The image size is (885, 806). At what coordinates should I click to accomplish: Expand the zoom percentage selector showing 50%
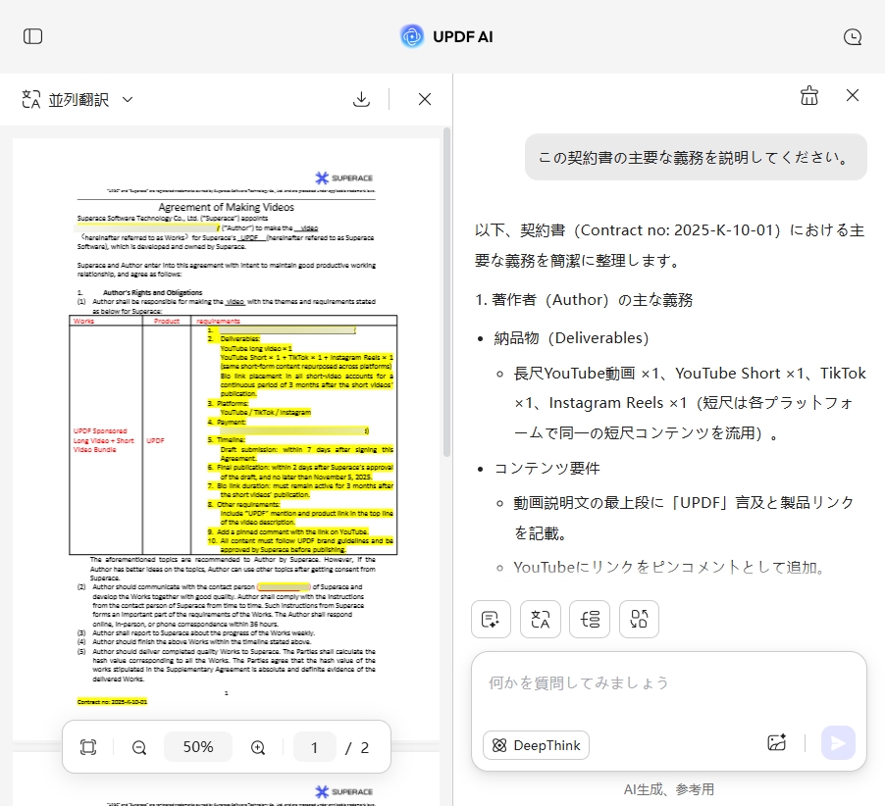197,746
